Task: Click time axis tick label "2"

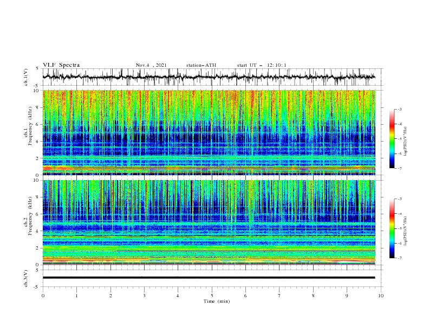Action: point(110,296)
